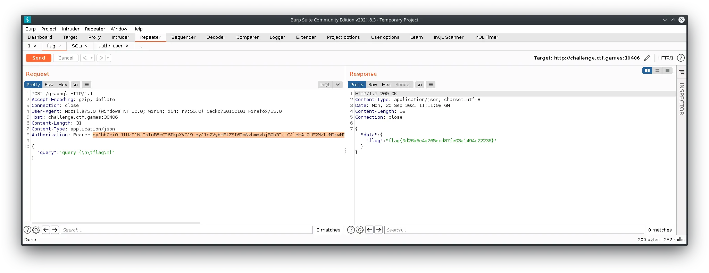Click the 'POST /graphql HTTP/1.1' line
The height and width of the screenshot is (273, 709).
click(62, 94)
